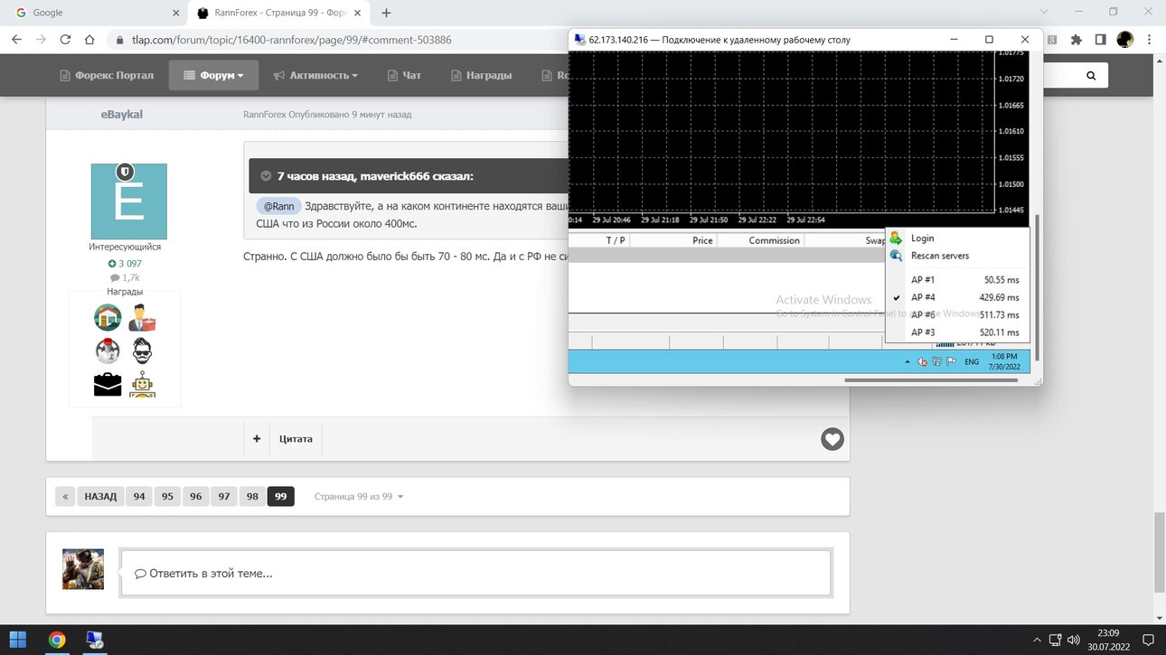
Task: Go to page 95
Action: tap(167, 497)
